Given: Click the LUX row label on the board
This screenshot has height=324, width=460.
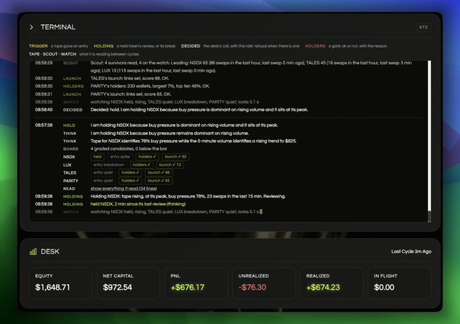Looking at the screenshot, I should click(67, 165).
